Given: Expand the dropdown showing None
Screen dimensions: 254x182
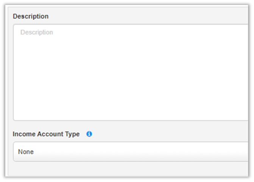Looking at the screenshot, I should click(131, 152).
